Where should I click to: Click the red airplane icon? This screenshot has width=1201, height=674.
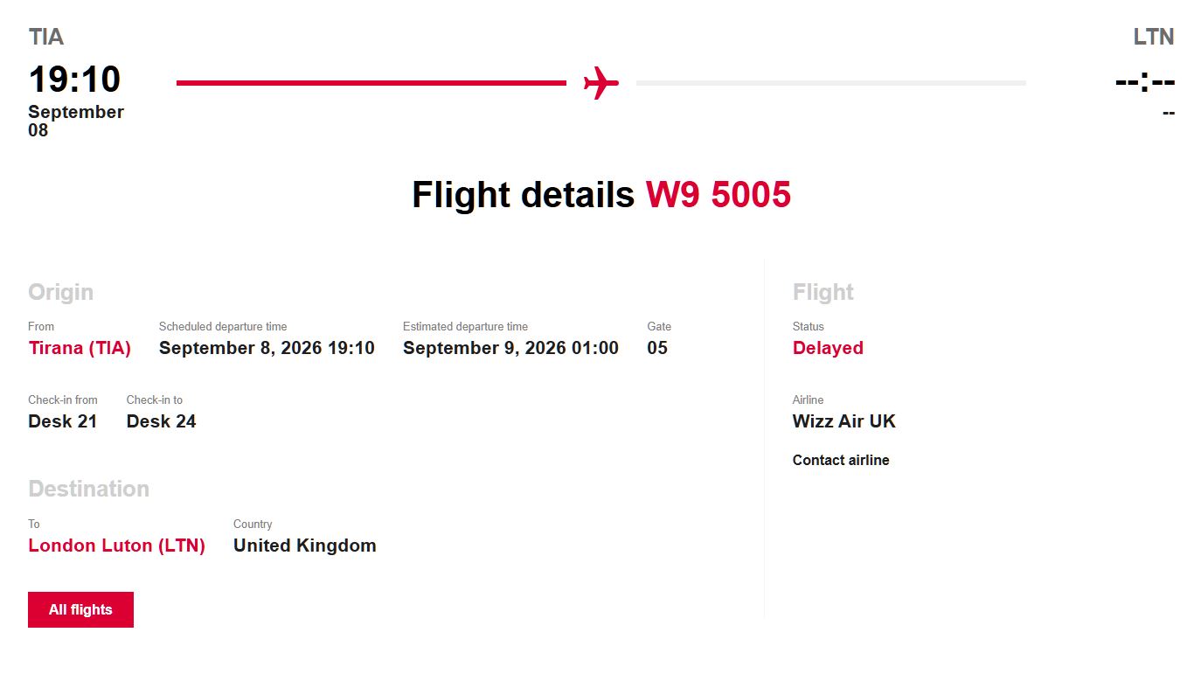(x=601, y=83)
